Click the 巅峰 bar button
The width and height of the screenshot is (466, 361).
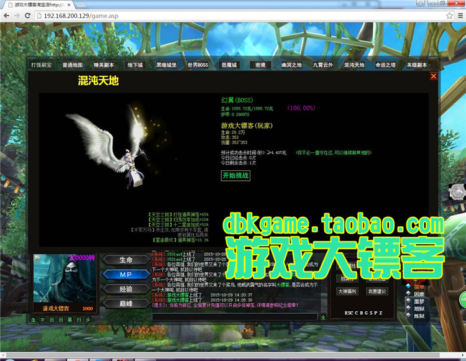click(126, 303)
